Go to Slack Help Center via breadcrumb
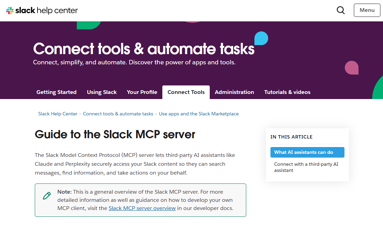Viewport: 383px width, 226px height. [58, 114]
